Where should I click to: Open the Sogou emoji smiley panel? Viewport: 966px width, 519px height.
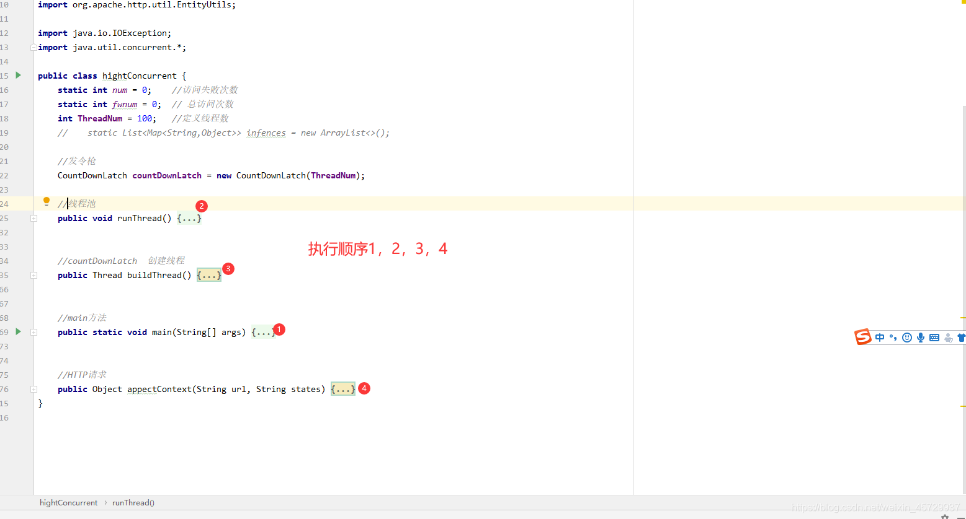click(x=907, y=338)
